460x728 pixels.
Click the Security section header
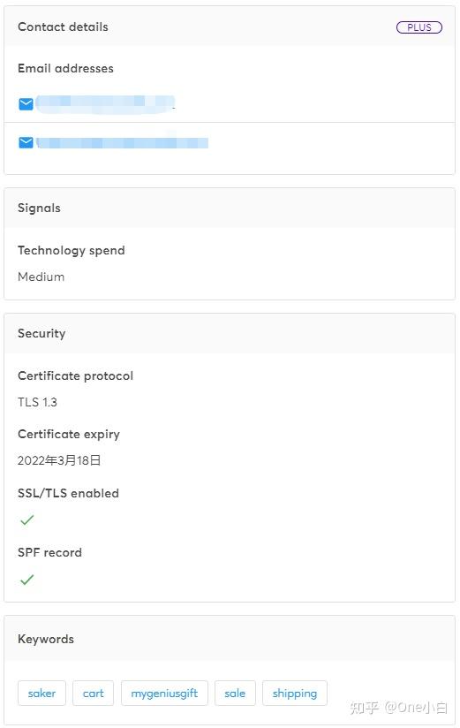[x=230, y=333]
